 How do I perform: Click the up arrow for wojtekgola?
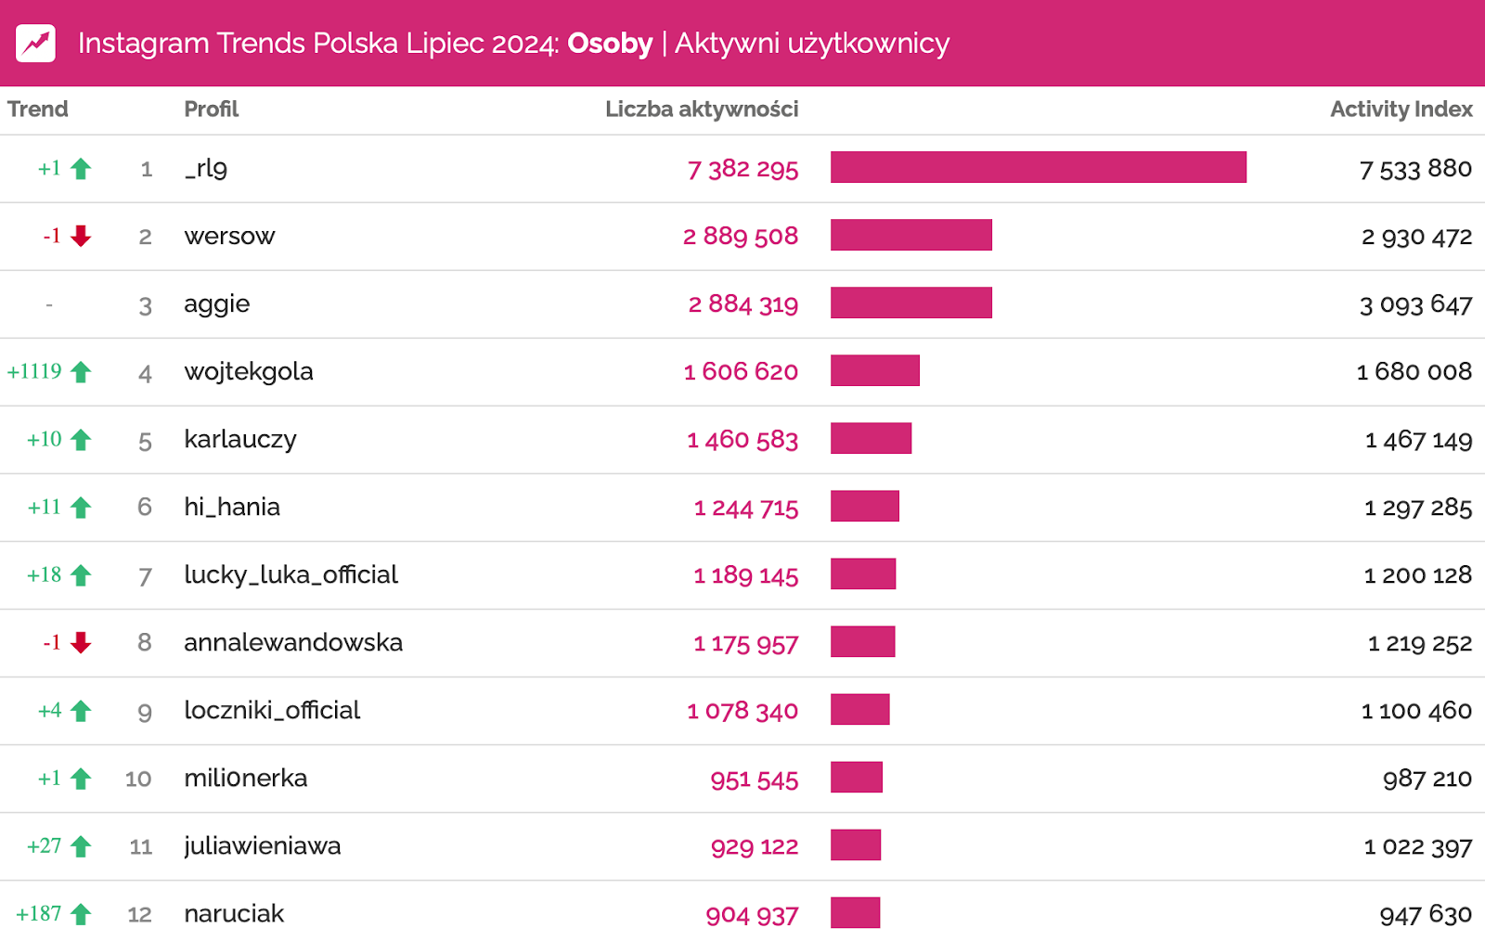click(x=82, y=372)
